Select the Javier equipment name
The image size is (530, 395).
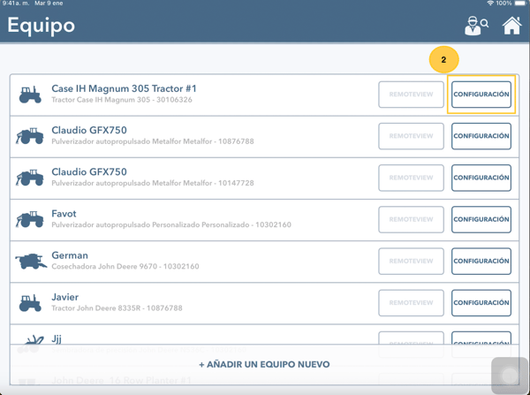[x=64, y=297]
